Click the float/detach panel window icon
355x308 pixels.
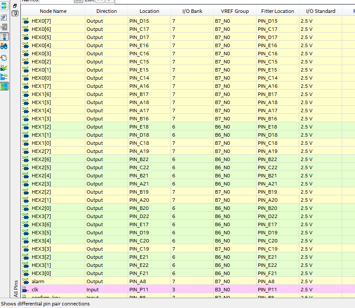click(15, 6)
